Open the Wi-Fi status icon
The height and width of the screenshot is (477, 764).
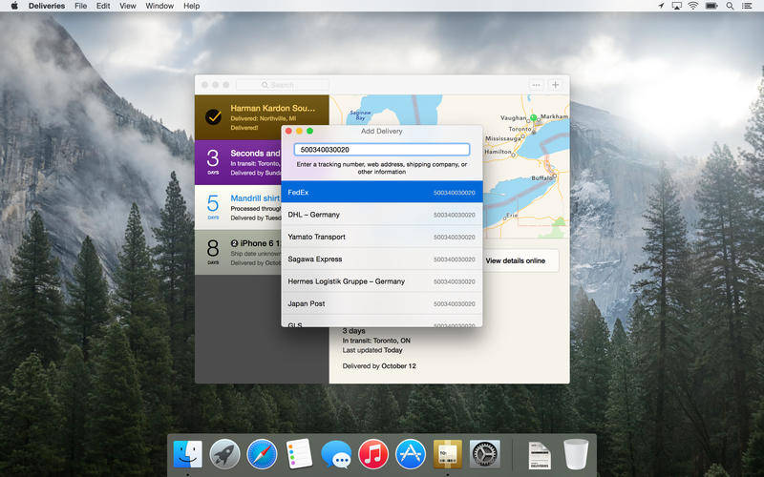click(x=693, y=6)
